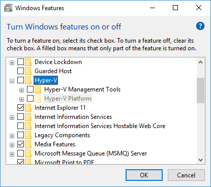The height and width of the screenshot is (187, 211).
Task: Select the Internet Information Services label
Action: click(73, 117)
